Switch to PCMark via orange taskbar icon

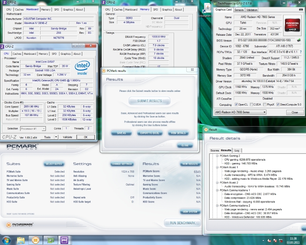35,240
